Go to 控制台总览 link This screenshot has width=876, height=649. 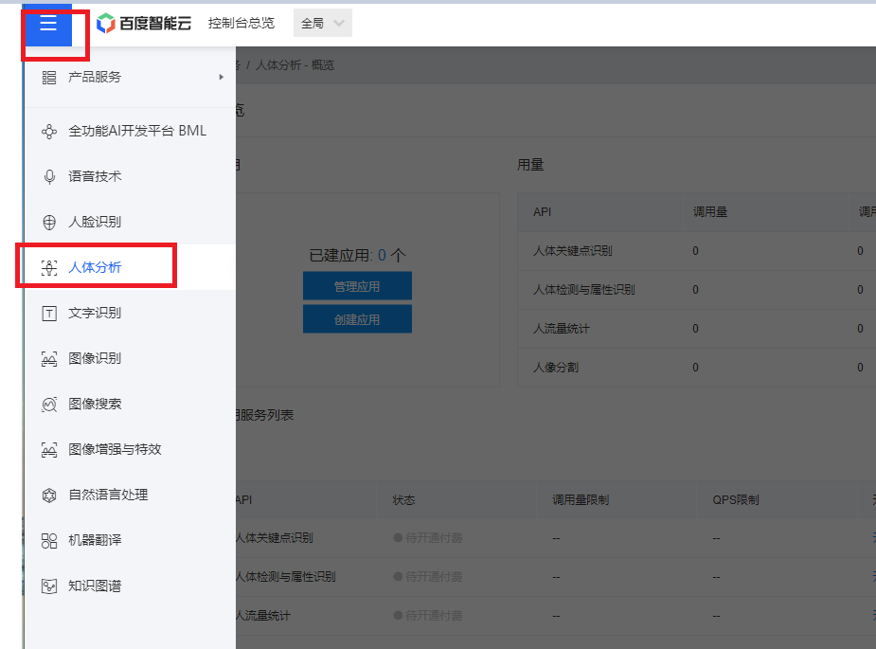241,24
